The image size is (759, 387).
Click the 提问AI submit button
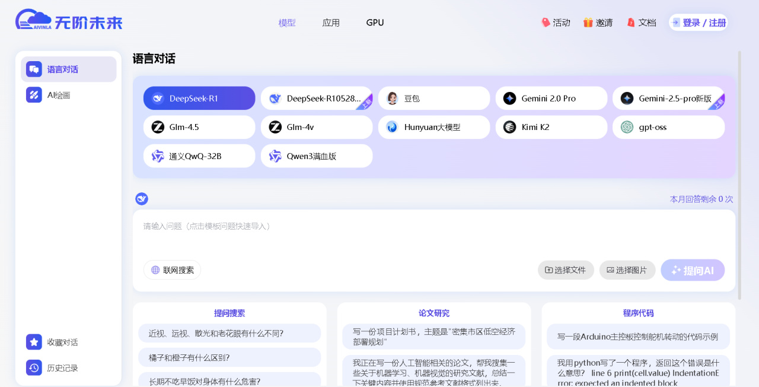coord(693,270)
